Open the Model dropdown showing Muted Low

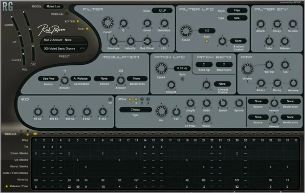[53, 6]
